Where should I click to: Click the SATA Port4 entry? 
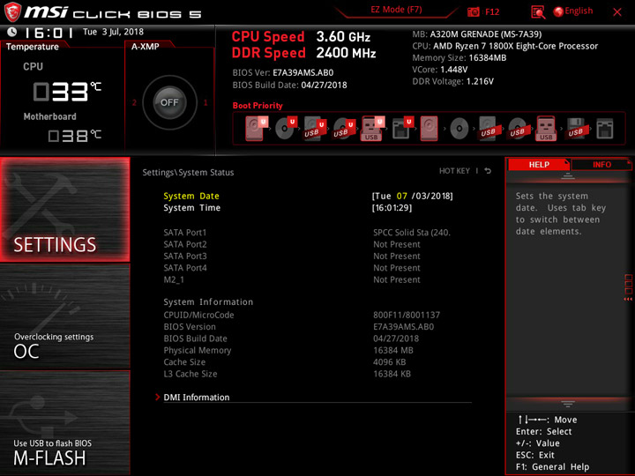[x=292, y=268]
